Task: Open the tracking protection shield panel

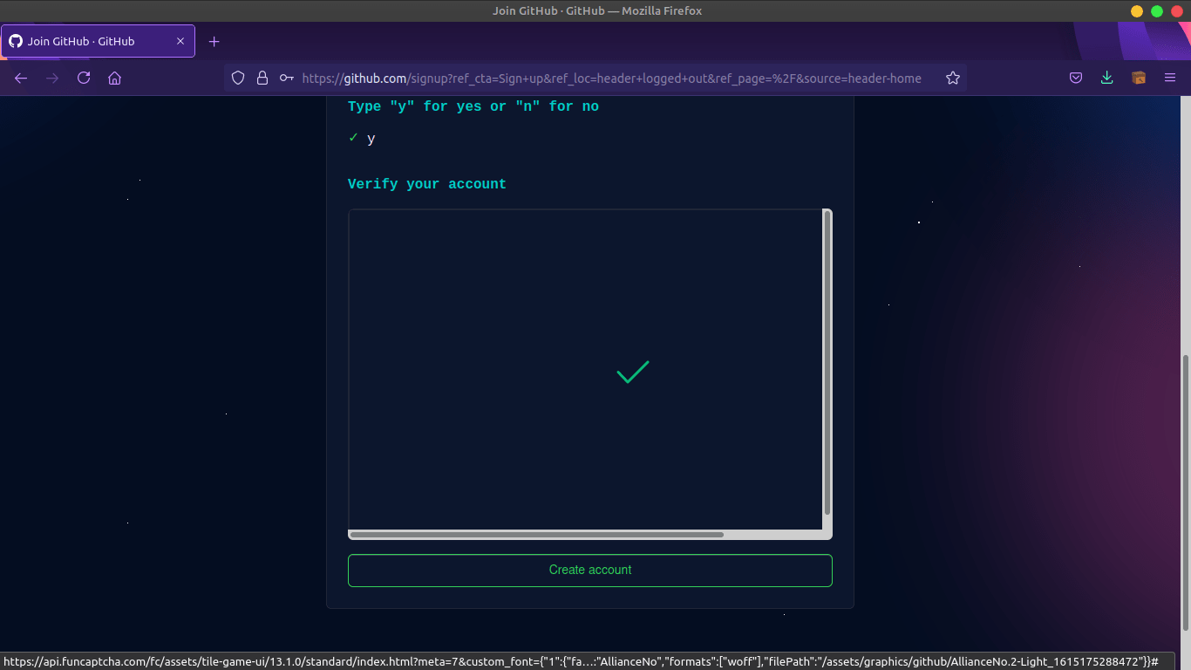Action: pos(237,78)
